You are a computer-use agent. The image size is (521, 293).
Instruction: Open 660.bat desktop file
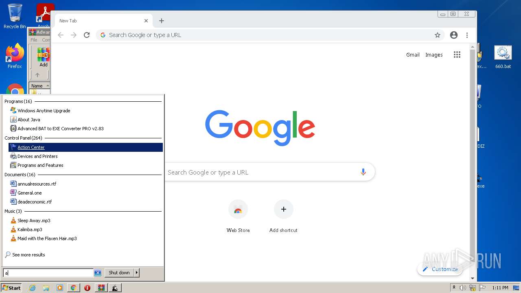click(x=503, y=57)
